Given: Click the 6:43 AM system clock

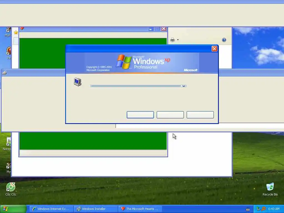Looking at the screenshot, I should 274,209.
